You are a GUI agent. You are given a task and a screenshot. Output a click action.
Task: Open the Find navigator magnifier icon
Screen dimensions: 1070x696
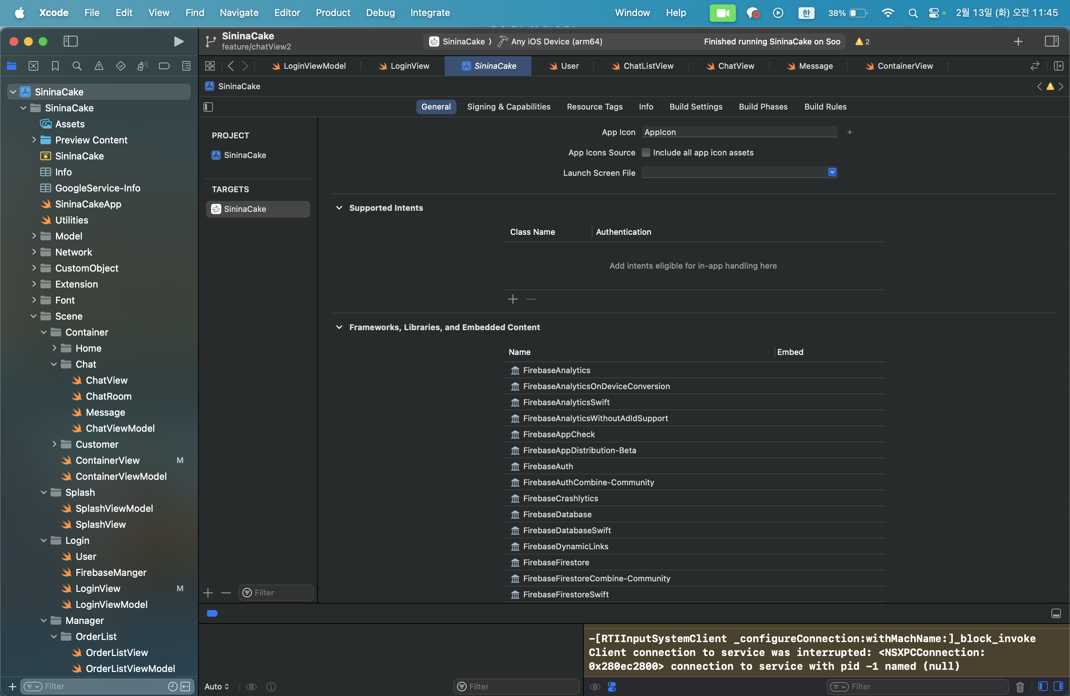[x=77, y=66]
